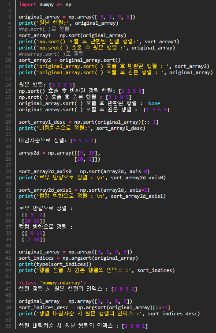Click the 'import numpy as np' line

pos(45,4)
